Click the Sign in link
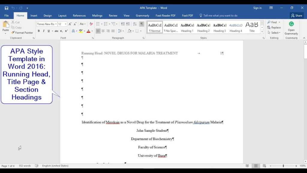Screen dimensions: 307x173 [x=257, y=8]
